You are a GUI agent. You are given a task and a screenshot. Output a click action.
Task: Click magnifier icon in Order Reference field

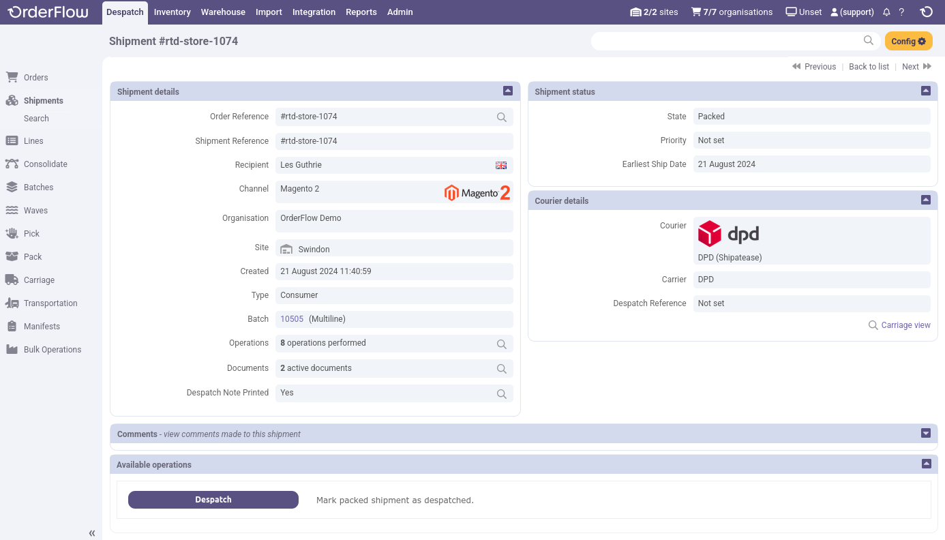pos(501,117)
